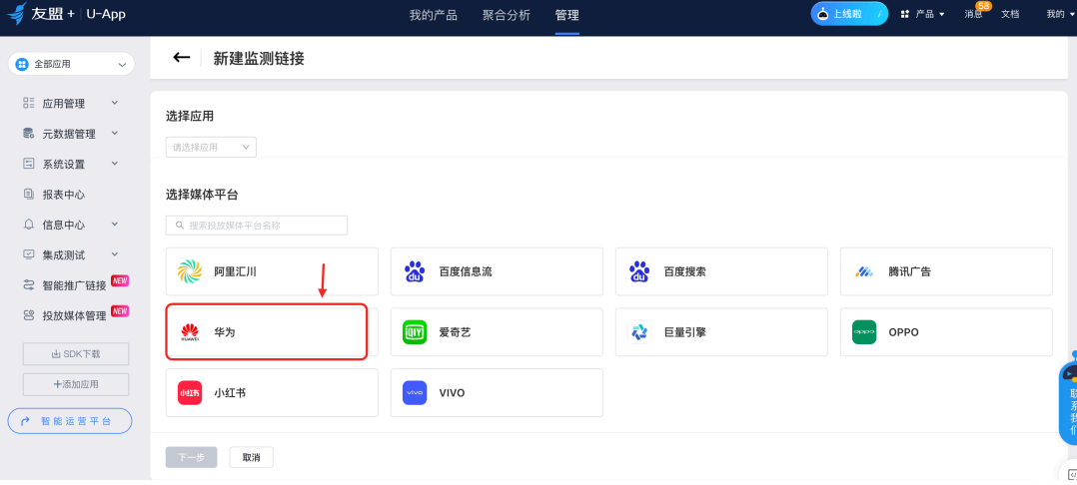Click the 智能推广链接 link icon
Image resolution: width=1077 pixels, height=485 pixels.
[28, 284]
